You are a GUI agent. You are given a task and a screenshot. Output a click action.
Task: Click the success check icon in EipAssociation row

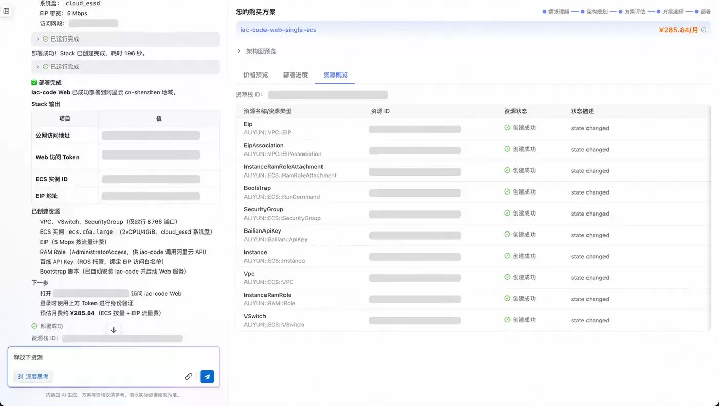(x=507, y=149)
